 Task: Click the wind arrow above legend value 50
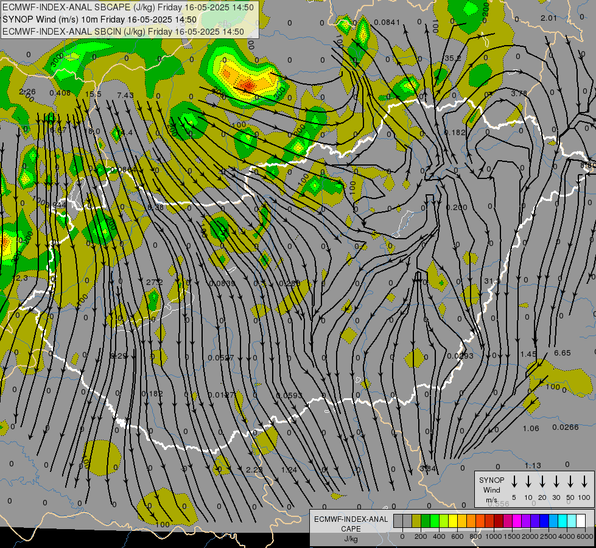(570, 482)
